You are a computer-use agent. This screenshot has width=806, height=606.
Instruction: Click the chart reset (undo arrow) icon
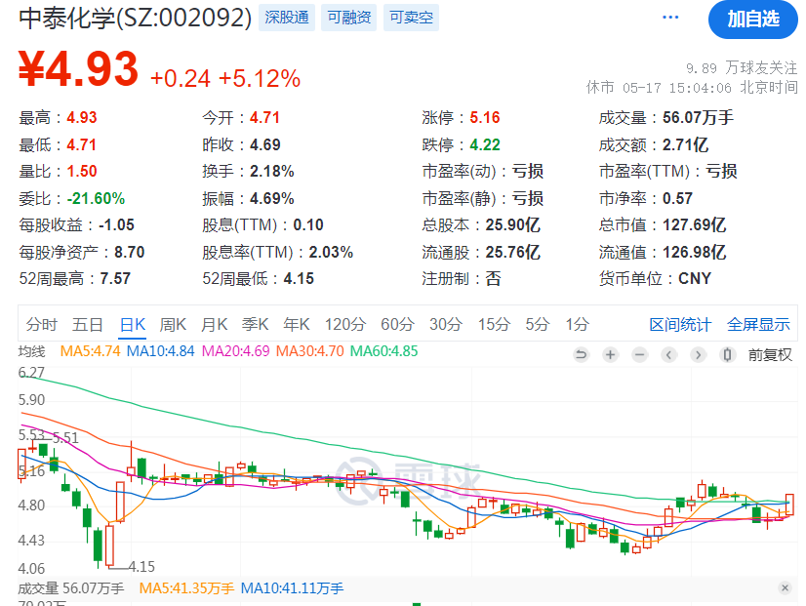point(582,354)
